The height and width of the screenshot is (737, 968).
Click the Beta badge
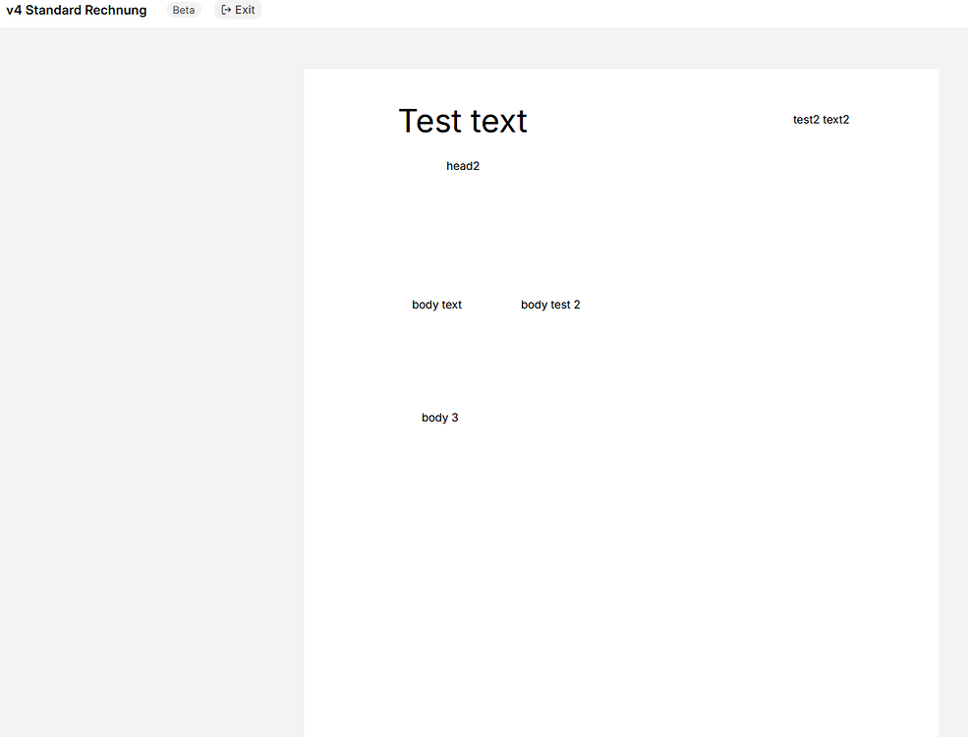183,10
